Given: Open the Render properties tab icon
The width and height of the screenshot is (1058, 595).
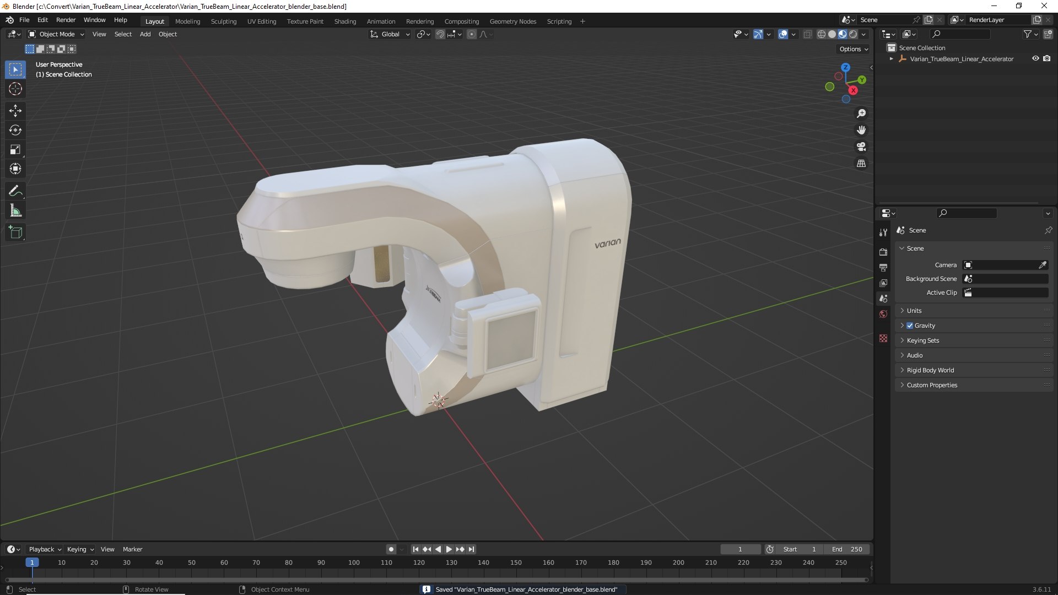Looking at the screenshot, I should pyautogui.click(x=883, y=252).
